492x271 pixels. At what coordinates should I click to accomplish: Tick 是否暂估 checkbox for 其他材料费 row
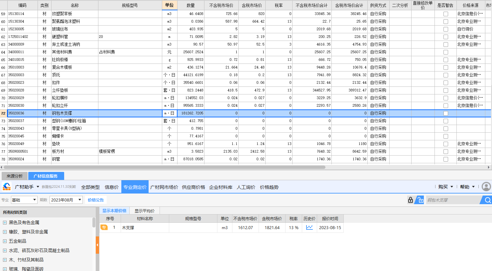coord(445,52)
